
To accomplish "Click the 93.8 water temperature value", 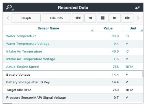I will 115,36.
